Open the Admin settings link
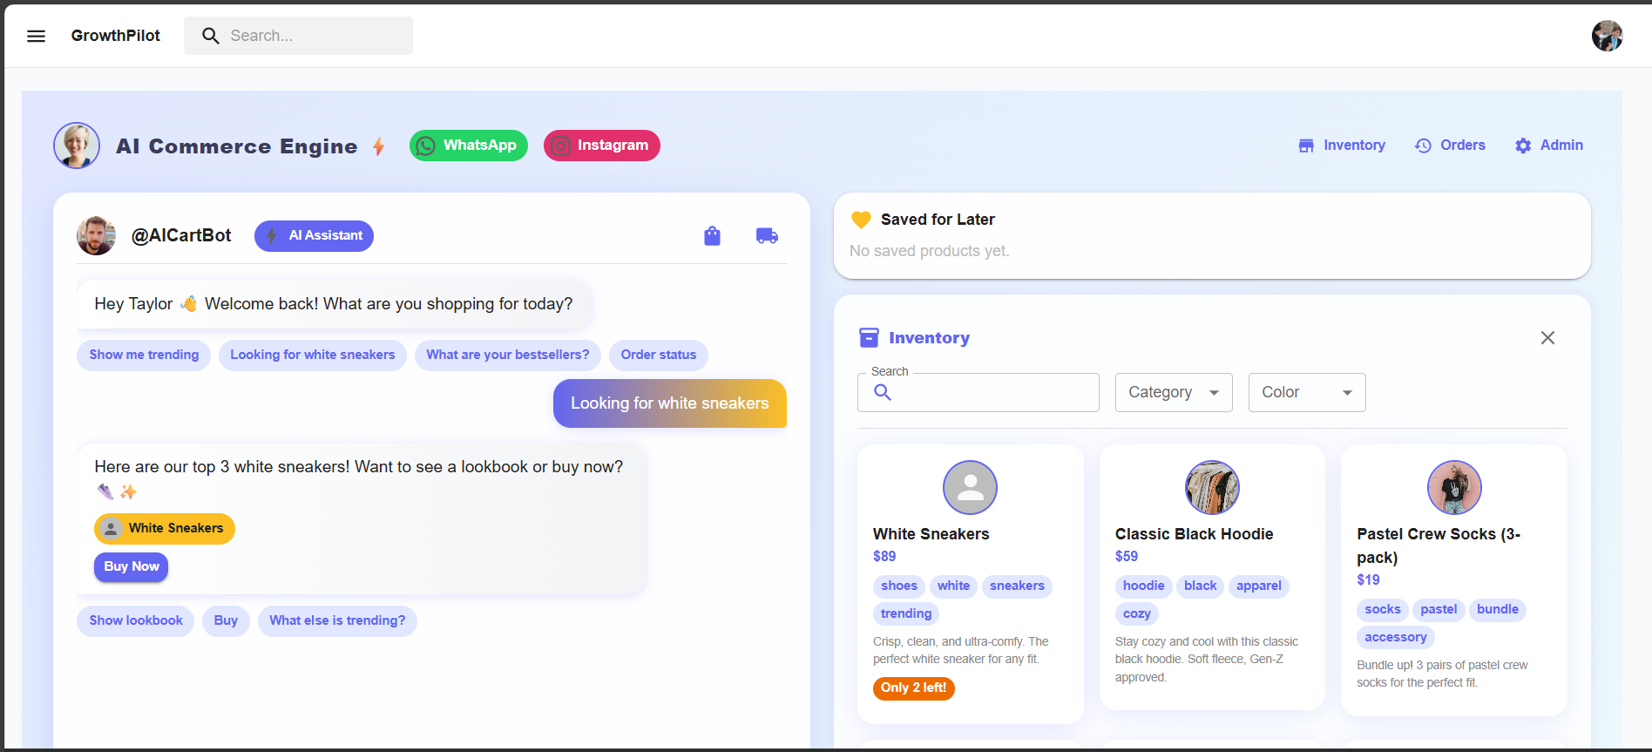This screenshot has width=1652, height=752. tap(1549, 146)
